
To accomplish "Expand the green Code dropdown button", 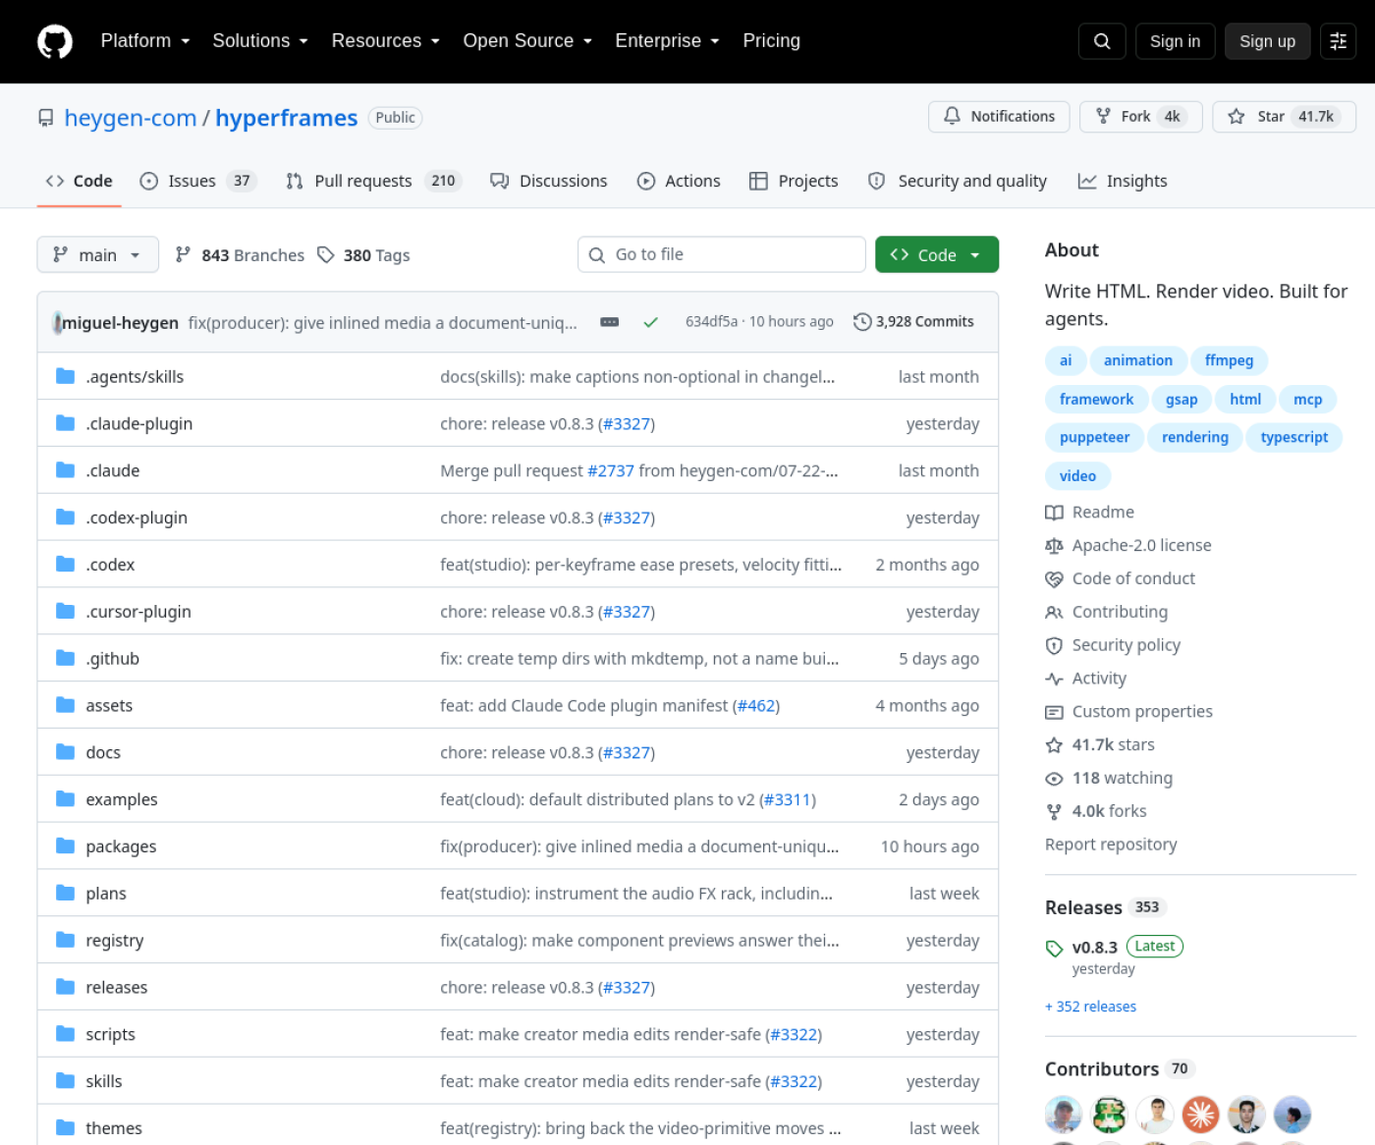I will 937,254.
